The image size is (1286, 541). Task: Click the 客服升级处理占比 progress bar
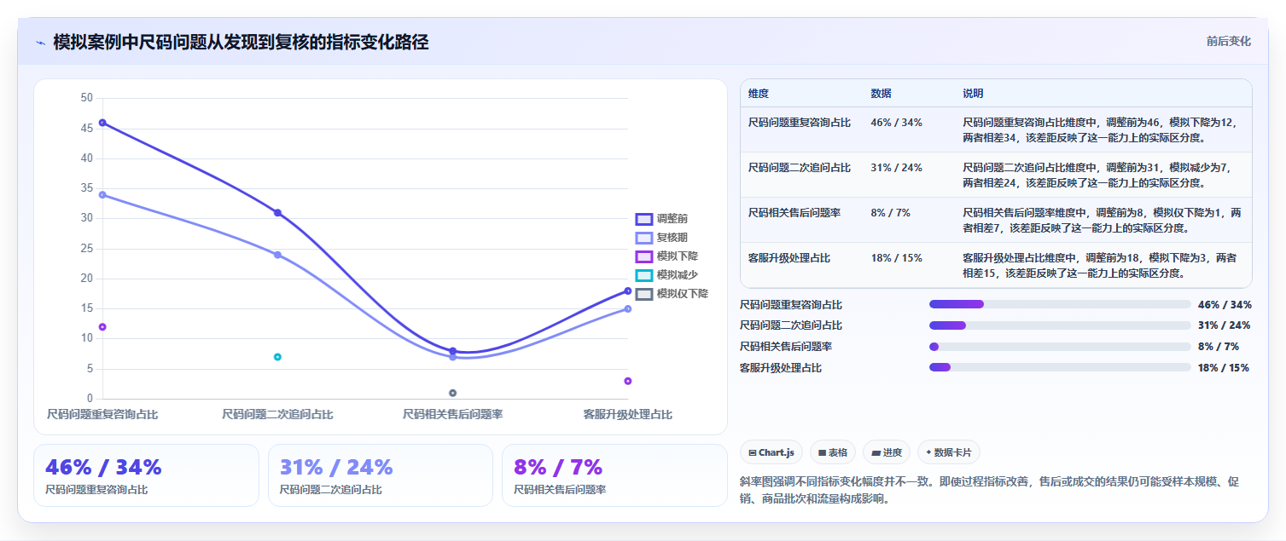coord(1060,367)
